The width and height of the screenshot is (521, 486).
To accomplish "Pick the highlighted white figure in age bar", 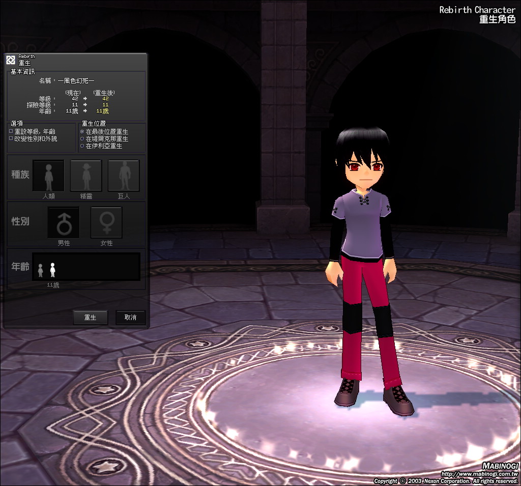I will click(52, 270).
